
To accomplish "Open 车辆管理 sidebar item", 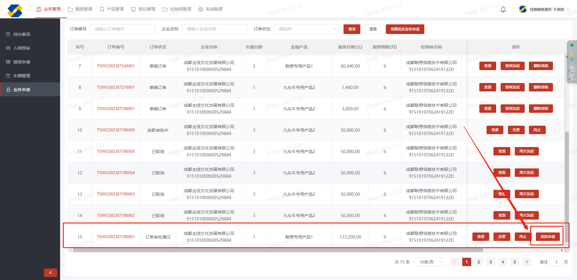I will (22, 76).
